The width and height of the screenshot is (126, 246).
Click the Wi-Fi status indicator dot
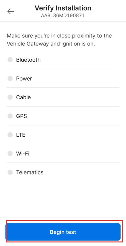10,153
